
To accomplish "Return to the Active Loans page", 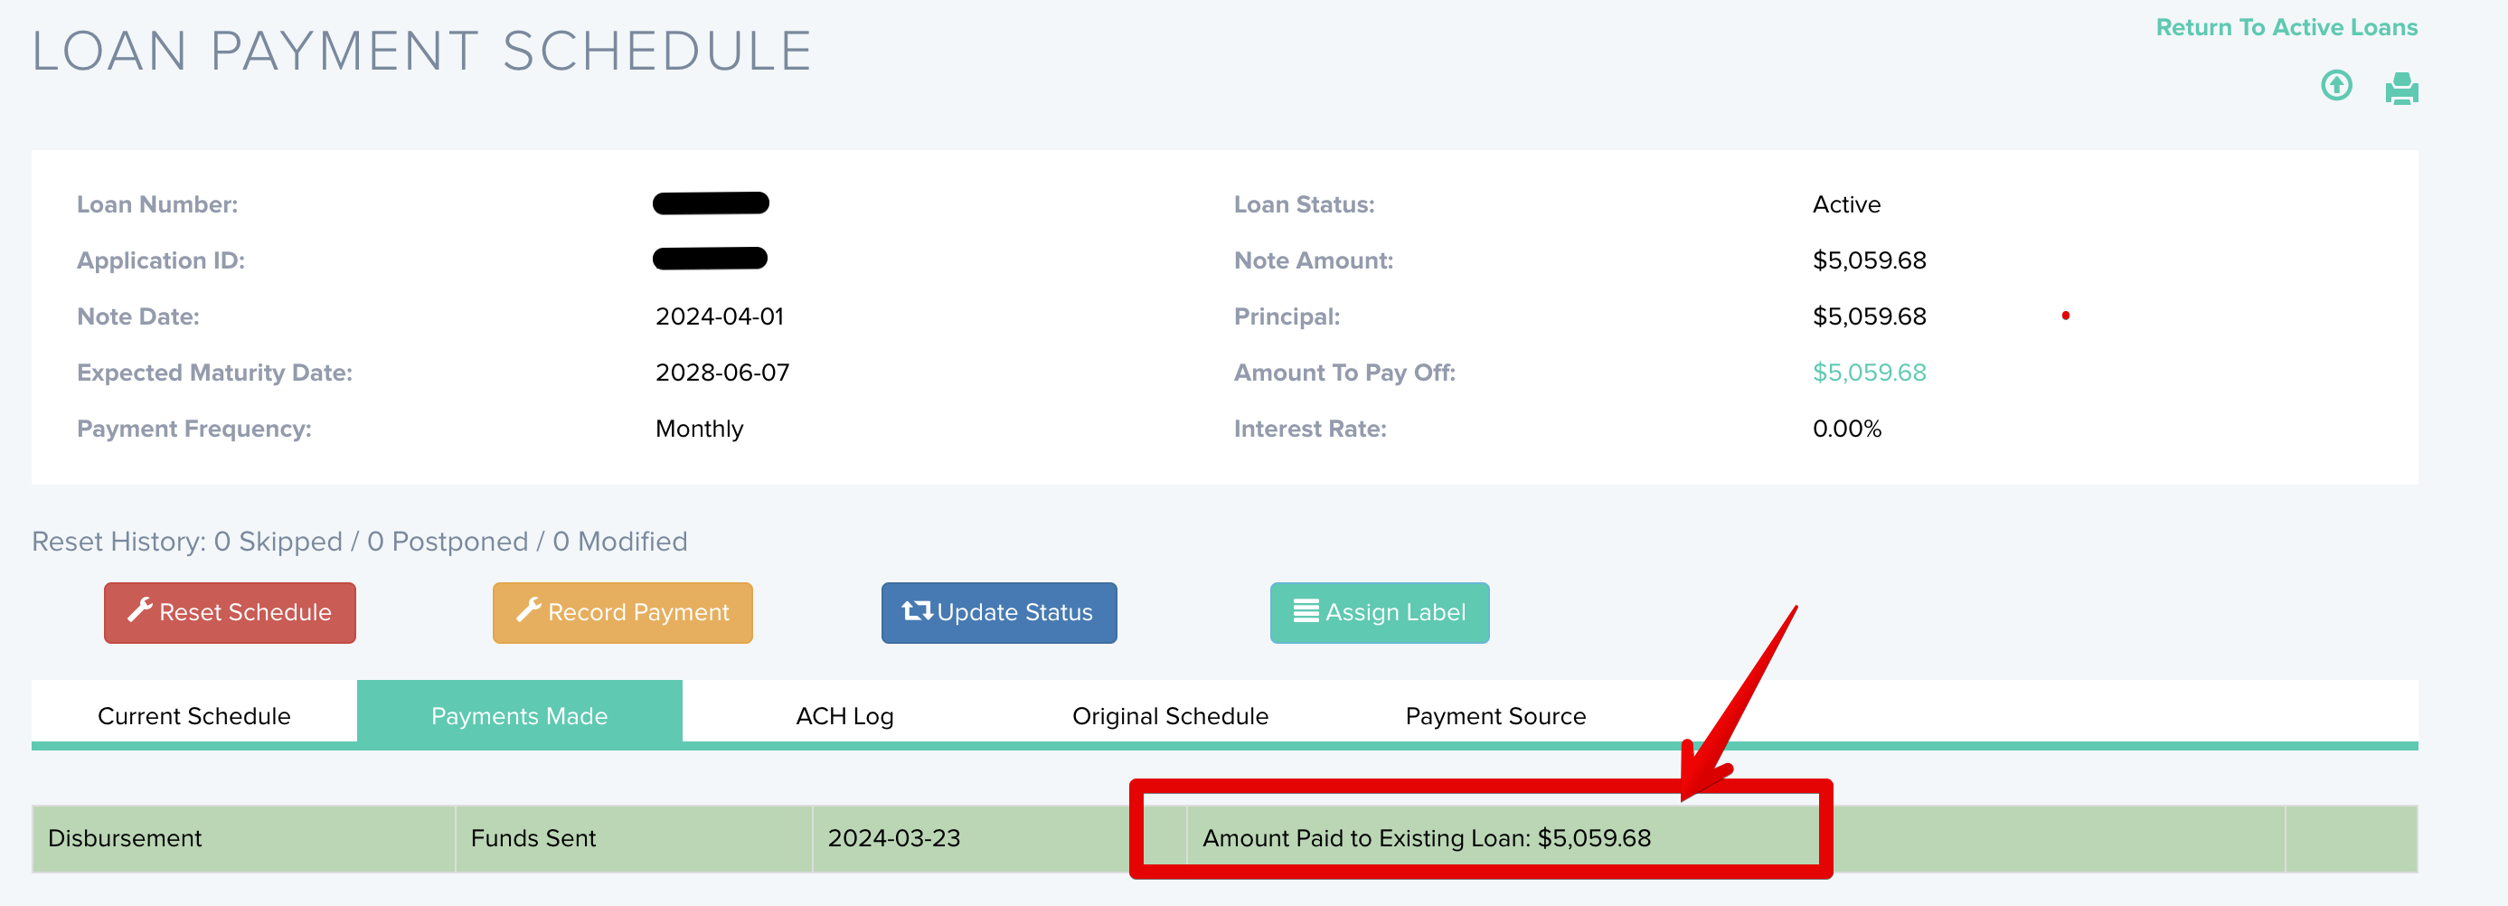I will (x=2285, y=27).
